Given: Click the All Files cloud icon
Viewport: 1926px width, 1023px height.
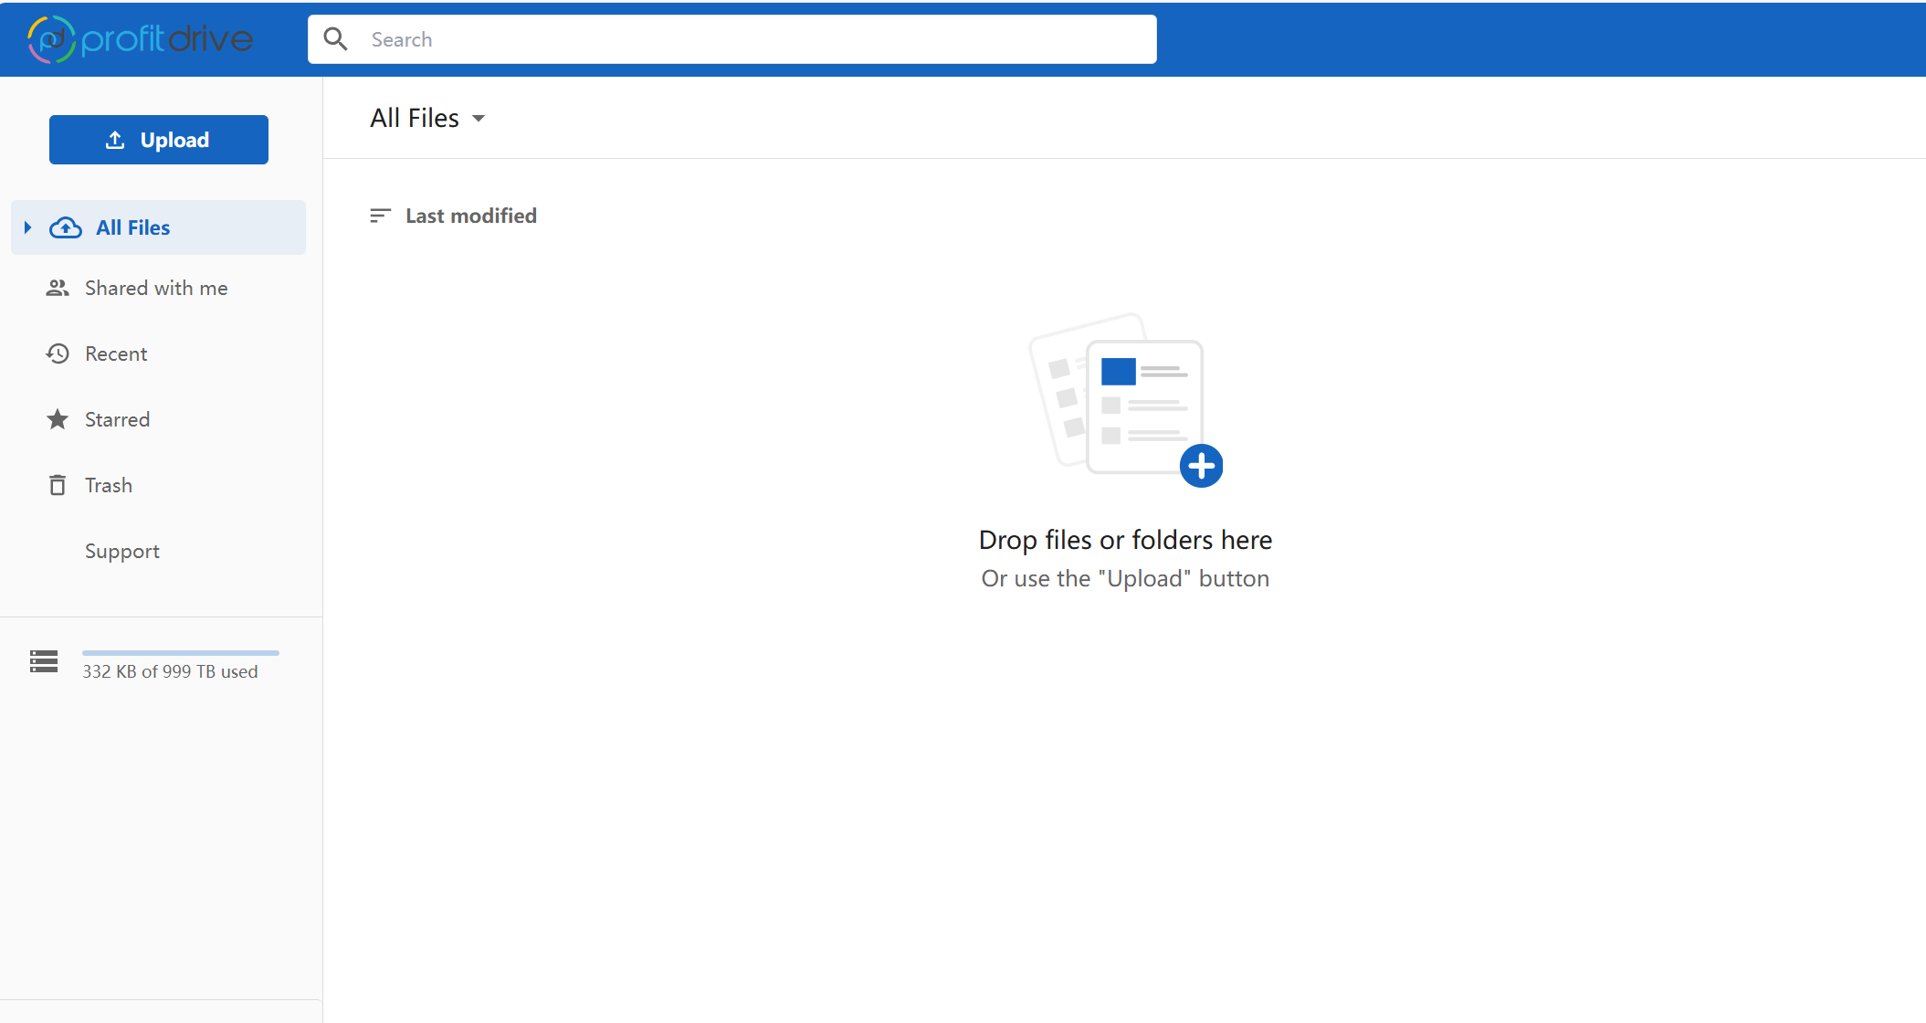Looking at the screenshot, I should click(66, 227).
